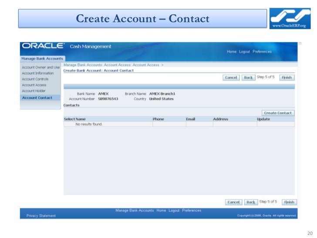Click the bottom Cancel button

pos(233,202)
